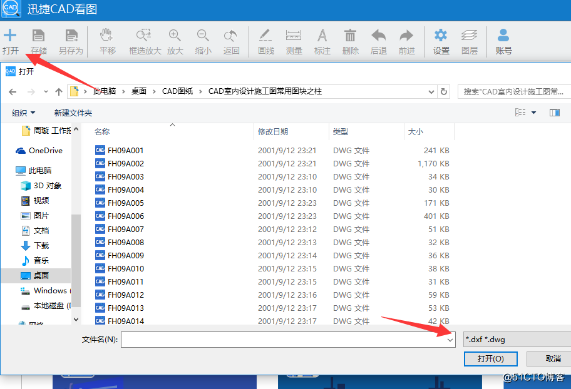
Task: Open the 图层 layers icon
Action: pyautogui.click(x=469, y=35)
